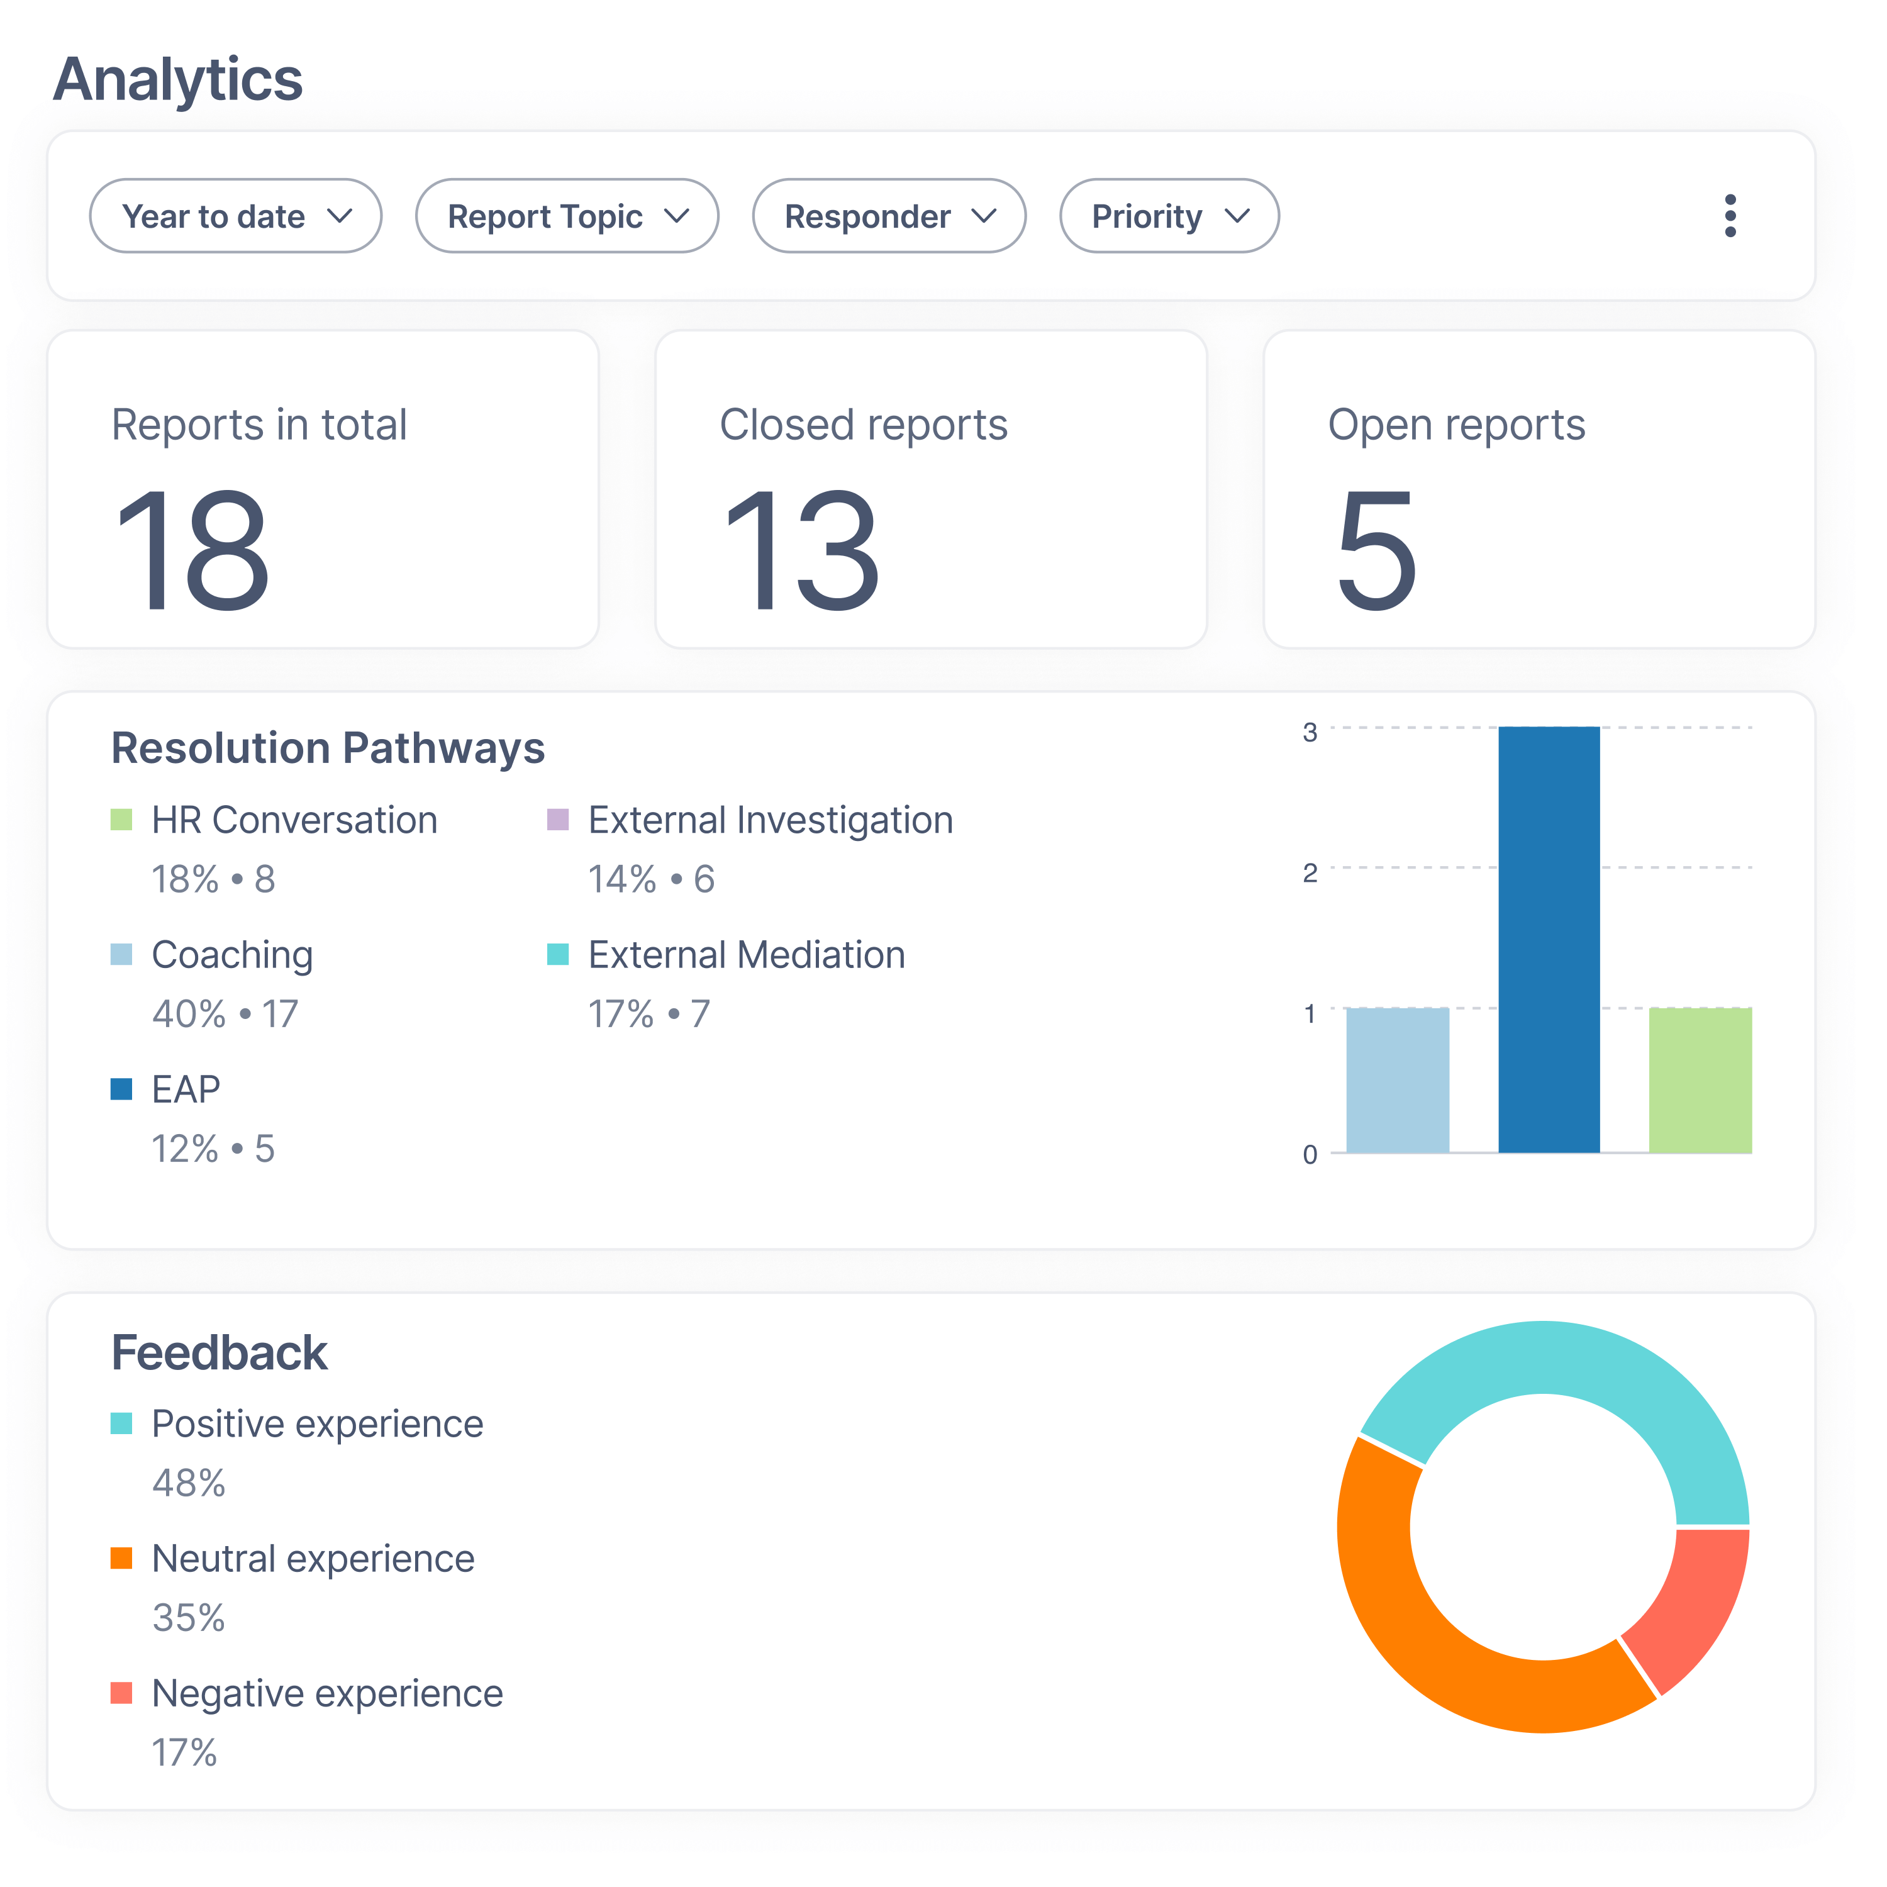Open the three-dot options menu
The image size is (1887, 1887).
[x=1730, y=216]
